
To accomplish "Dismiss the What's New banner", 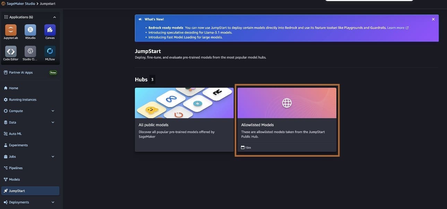I will (x=433, y=19).
